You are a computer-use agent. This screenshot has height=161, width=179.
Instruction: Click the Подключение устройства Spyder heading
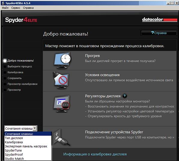click(114, 132)
